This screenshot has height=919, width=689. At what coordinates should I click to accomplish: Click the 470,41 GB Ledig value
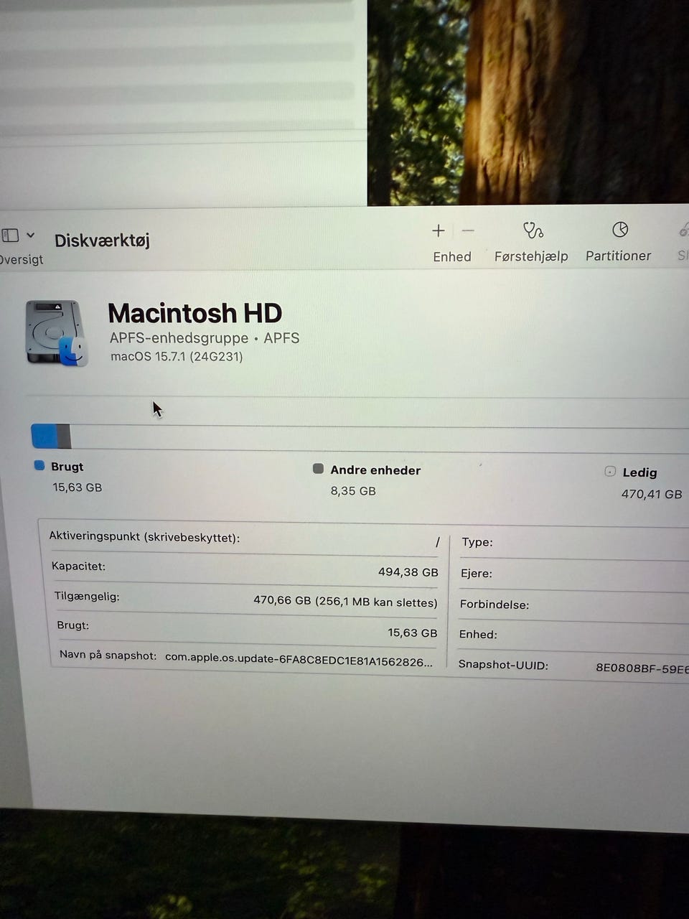point(652,494)
